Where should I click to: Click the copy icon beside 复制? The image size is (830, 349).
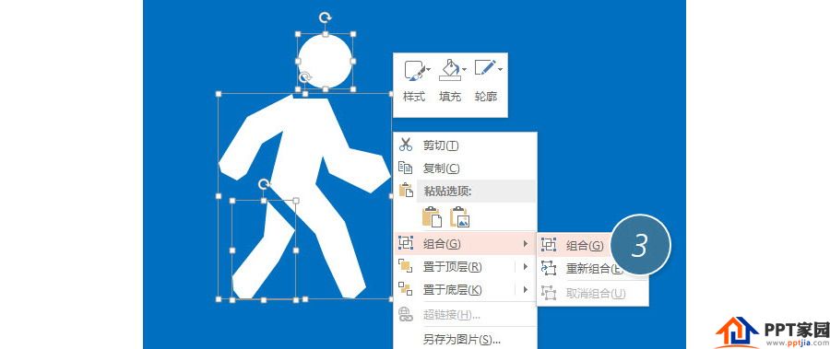(x=406, y=169)
